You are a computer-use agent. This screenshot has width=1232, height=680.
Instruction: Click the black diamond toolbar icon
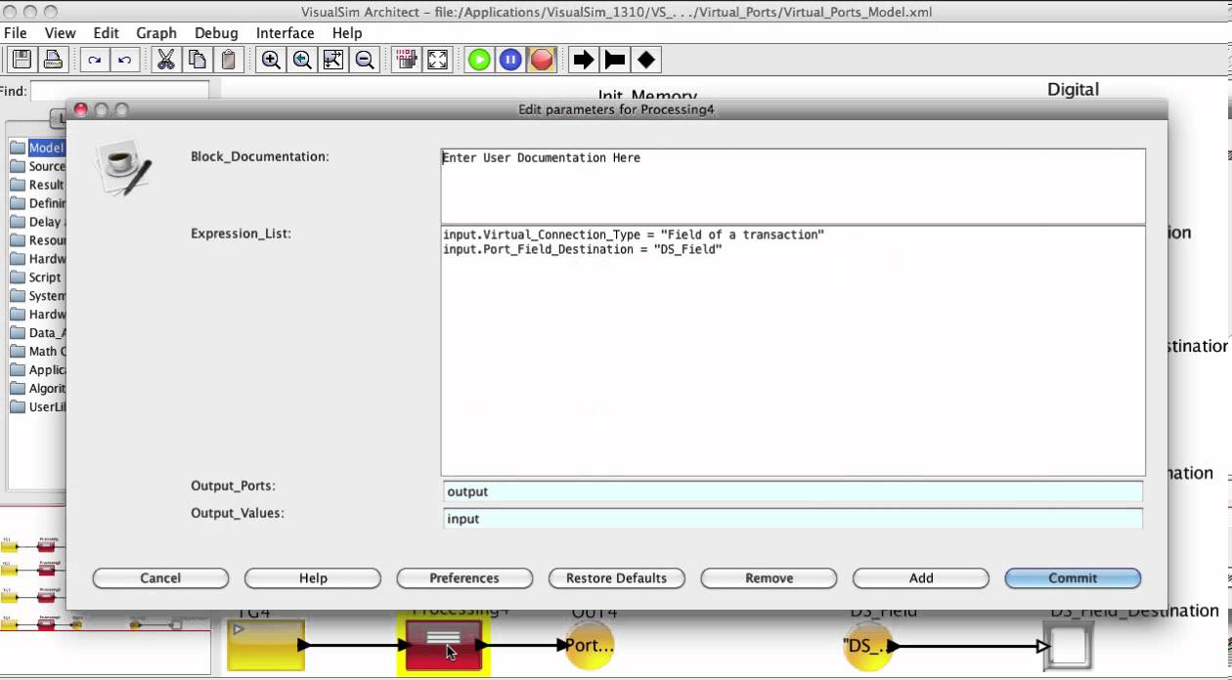point(646,60)
